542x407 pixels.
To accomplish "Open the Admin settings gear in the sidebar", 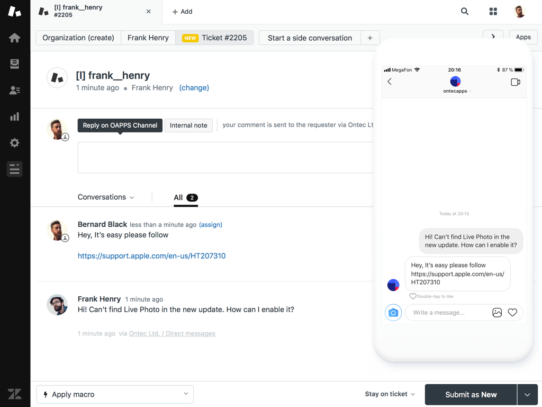I will coord(14,143).
